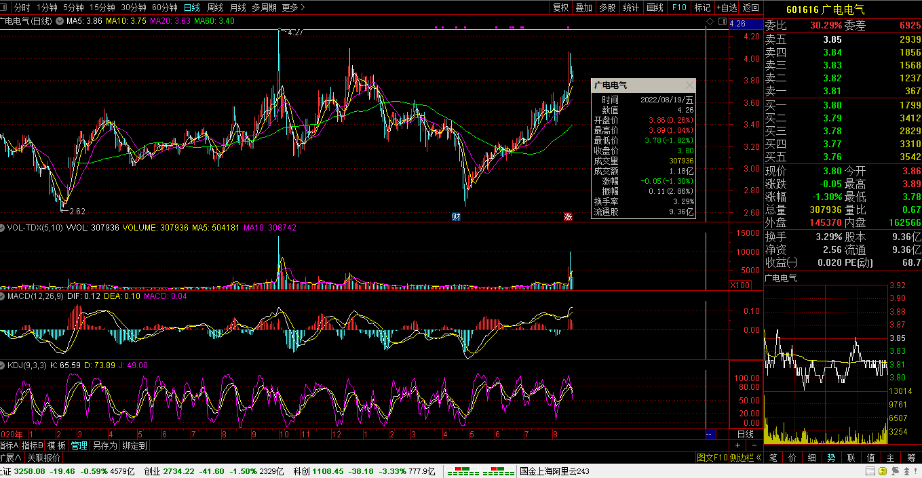Click the diamond icon above the price axis
The width and height of the screenshot is (922, 478).
click(x=710, y=22)
